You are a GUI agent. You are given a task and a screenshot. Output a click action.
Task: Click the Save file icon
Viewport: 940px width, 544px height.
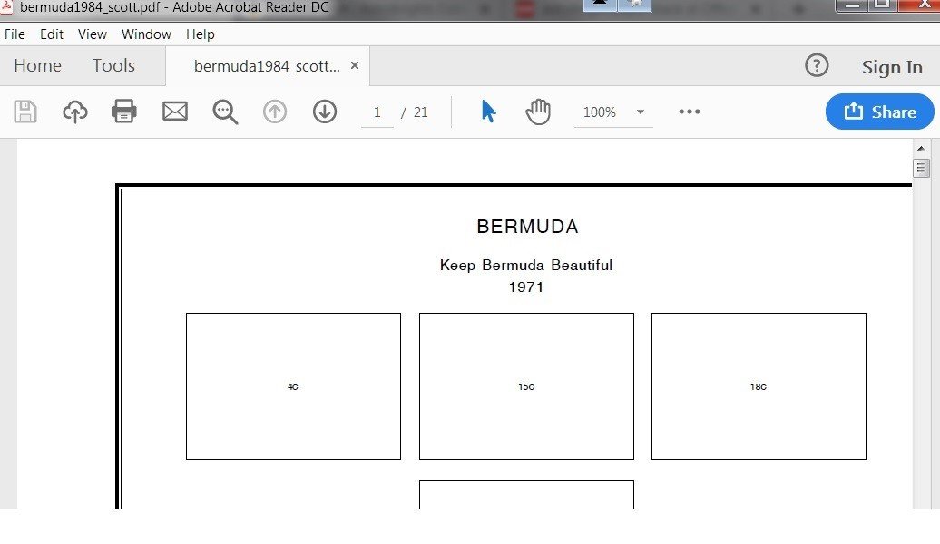pos(25,112)
